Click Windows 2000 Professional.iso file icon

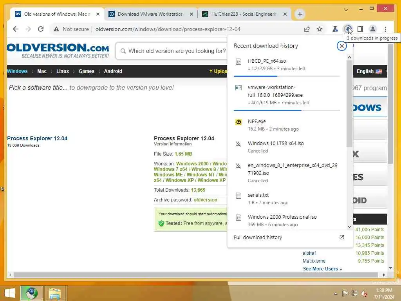(238, 218)
